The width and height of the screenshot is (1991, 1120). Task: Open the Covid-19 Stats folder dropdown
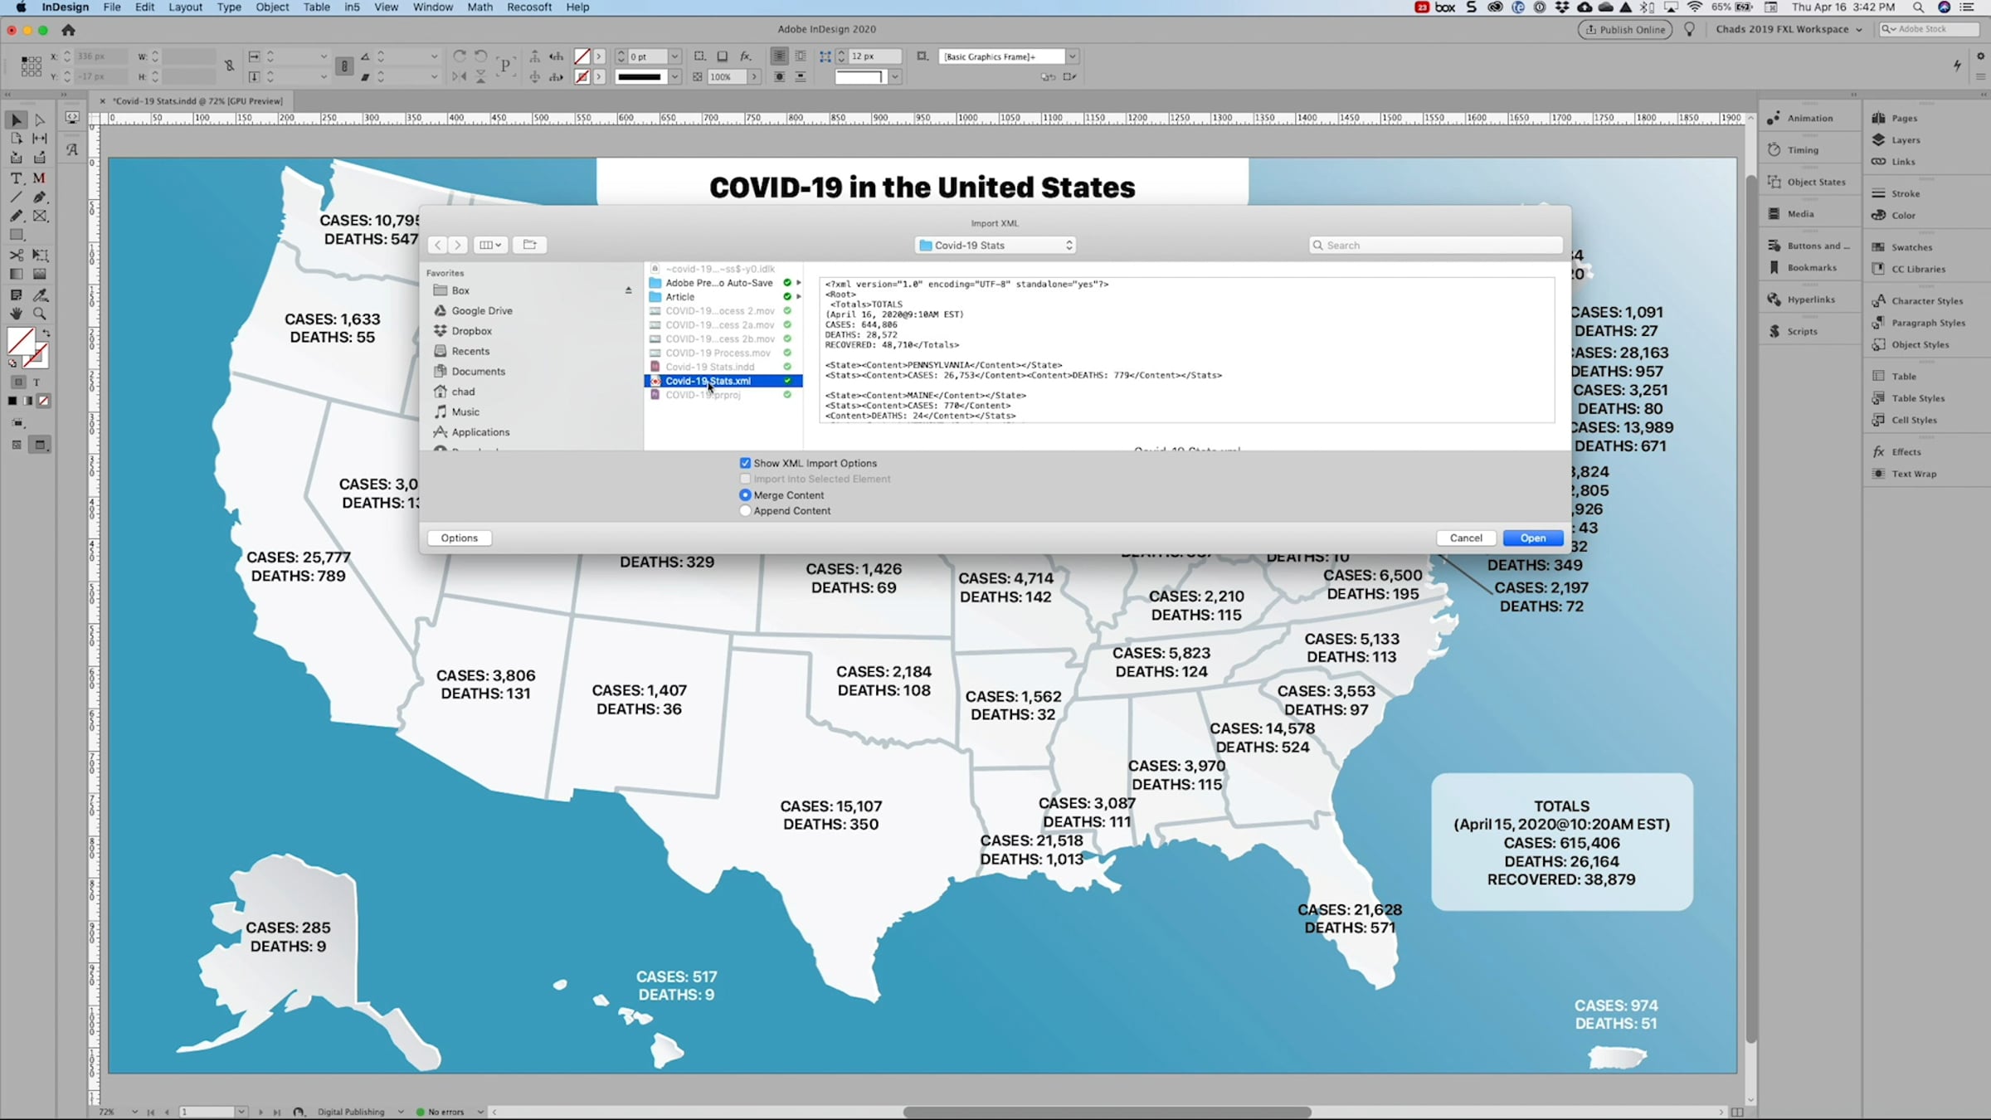tap(995, 246)
